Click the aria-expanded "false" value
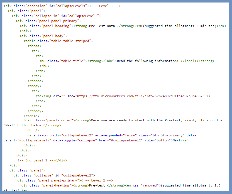Viewport: 232px width, 194px height. click(x=130, y=135)
